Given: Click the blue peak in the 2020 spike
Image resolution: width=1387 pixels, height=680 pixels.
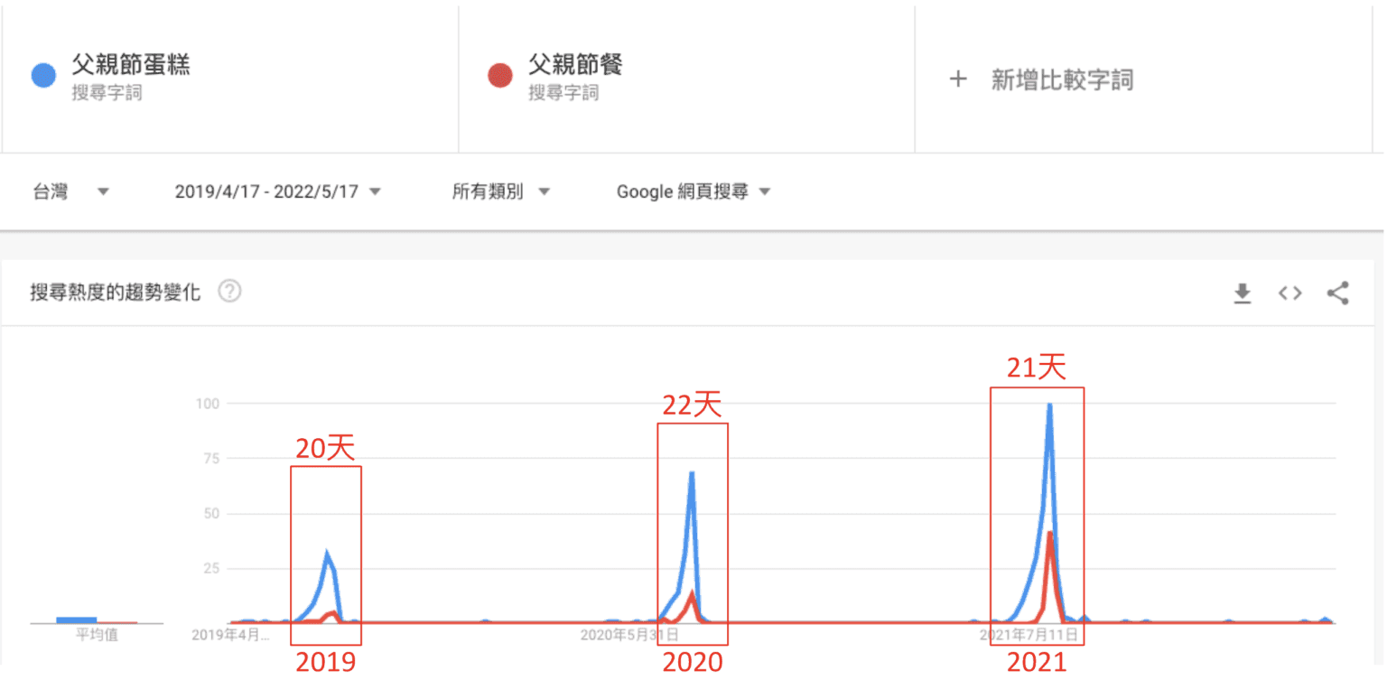Looking at the screenshot, I should 692,472.
